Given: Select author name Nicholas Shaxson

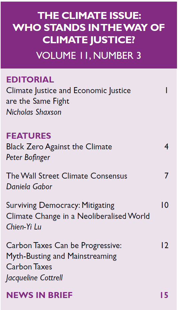Looking at the screenshot, I should pyautogui.click(x=34, y=112).
